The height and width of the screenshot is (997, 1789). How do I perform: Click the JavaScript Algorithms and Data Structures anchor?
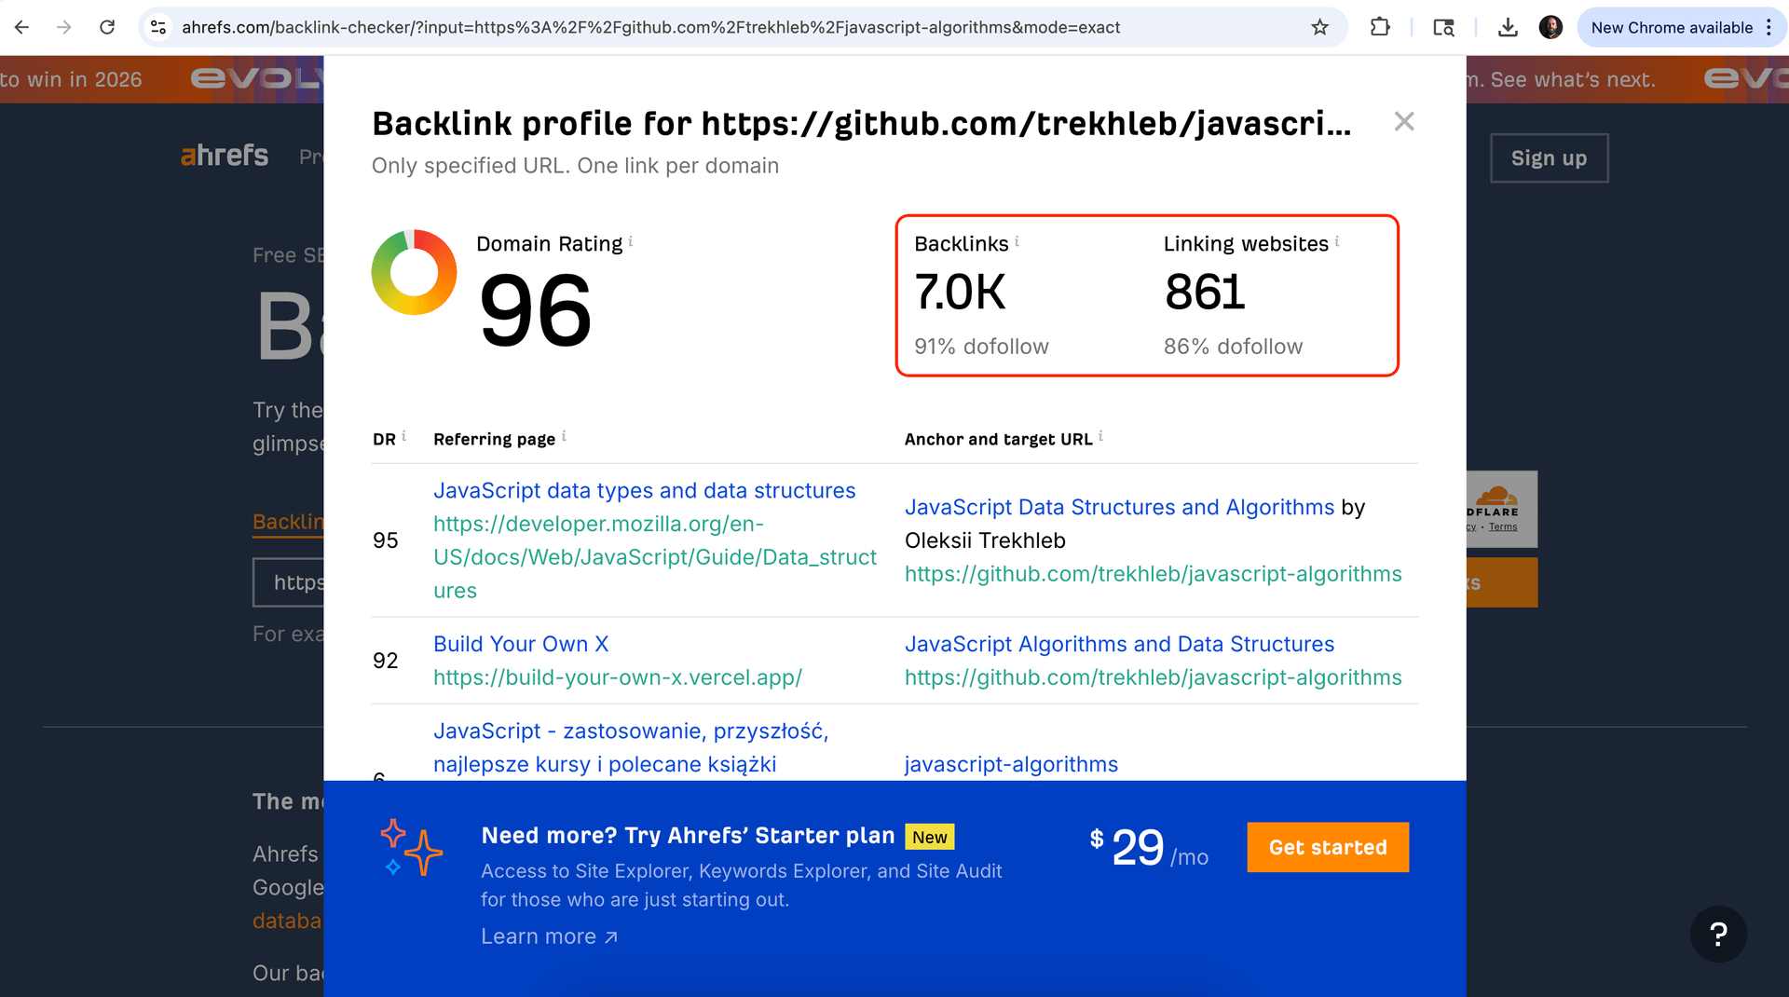click(1119, 644)
